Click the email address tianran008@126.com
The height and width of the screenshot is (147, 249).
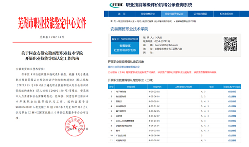[x=166, y=45]
